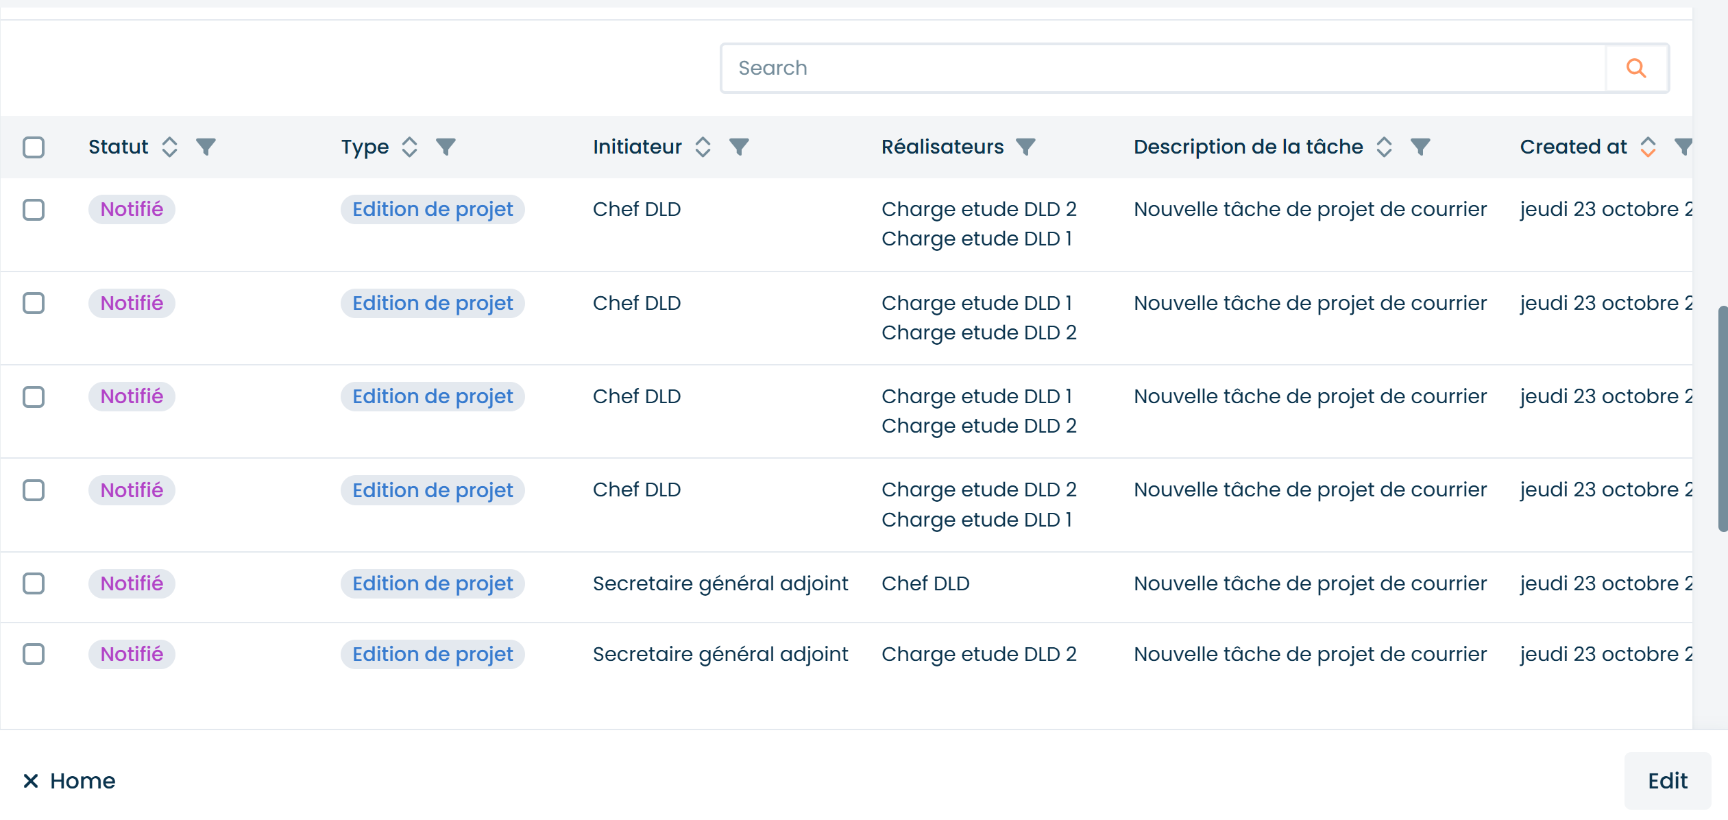This screenshot has height=820, width=1728.
Task: Check the first row's checkbox
Action: [x=34, y=209]
